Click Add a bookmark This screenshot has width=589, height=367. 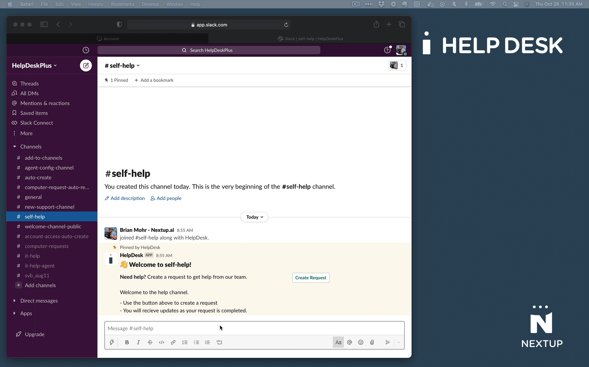[154, 80]
